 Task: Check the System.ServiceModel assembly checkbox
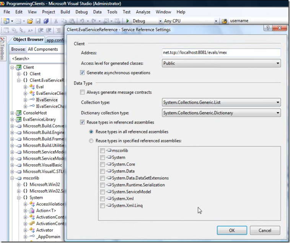[x=103, y=192]
